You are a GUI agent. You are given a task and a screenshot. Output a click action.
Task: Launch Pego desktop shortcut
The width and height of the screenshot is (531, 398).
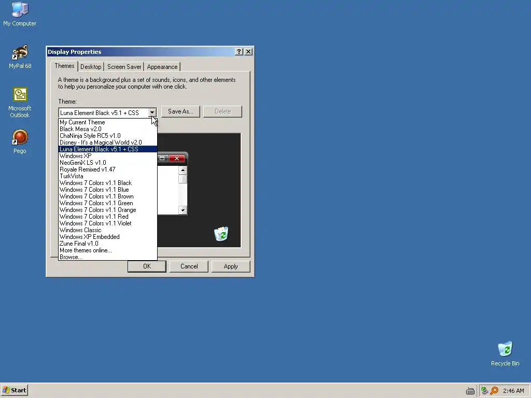[20, 141]
